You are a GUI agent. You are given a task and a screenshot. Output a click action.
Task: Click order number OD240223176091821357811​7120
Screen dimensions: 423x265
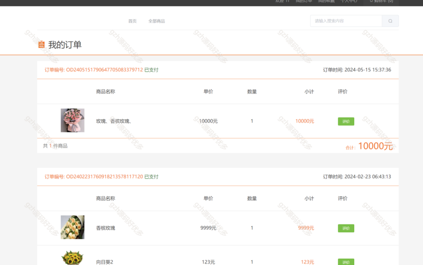point(104,177)
